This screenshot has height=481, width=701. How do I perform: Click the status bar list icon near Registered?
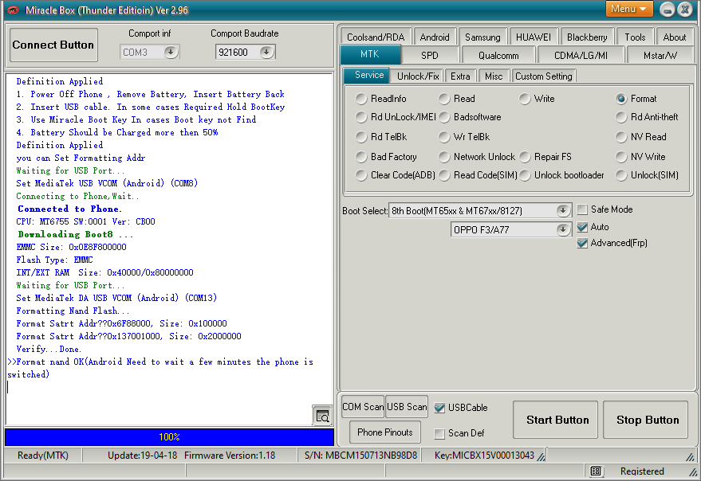pos(596,471)
